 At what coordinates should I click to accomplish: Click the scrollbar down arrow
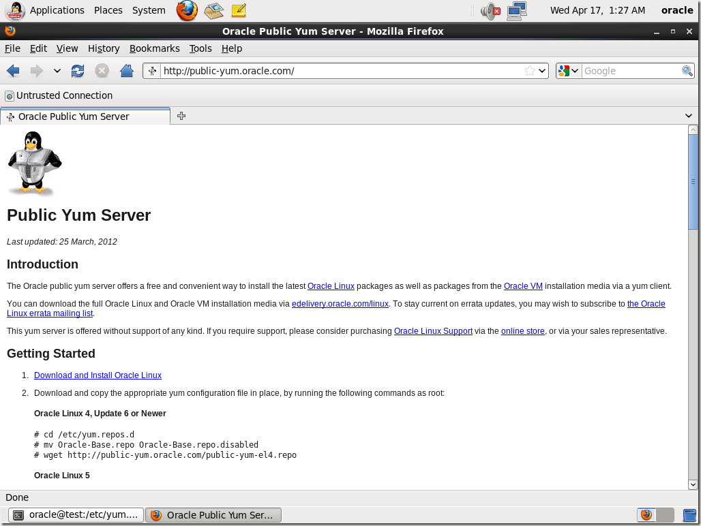coord(693,484)
